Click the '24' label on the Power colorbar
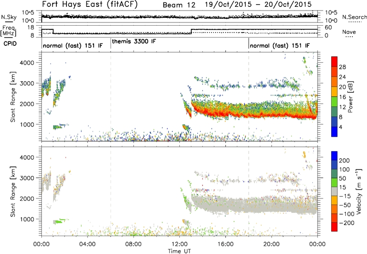The height and width of the screenshot is (254, 367). tap(342, 77)
